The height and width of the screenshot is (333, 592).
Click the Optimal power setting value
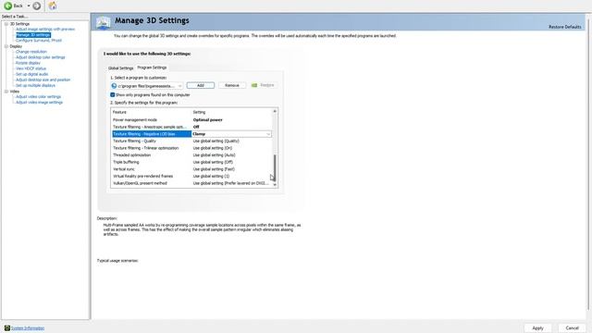click(207, 119)
